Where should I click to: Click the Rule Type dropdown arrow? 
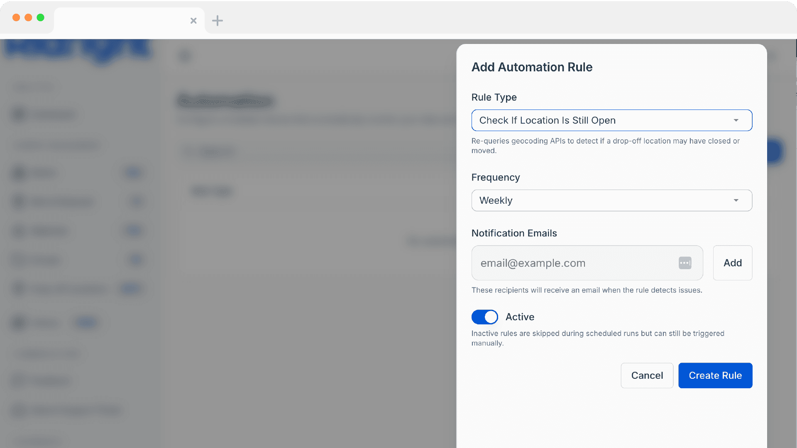click(736, 120)
